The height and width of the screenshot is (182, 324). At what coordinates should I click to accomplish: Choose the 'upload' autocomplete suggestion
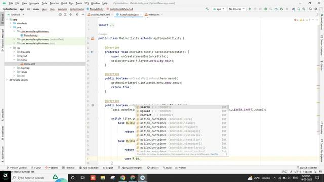[182, 111]
